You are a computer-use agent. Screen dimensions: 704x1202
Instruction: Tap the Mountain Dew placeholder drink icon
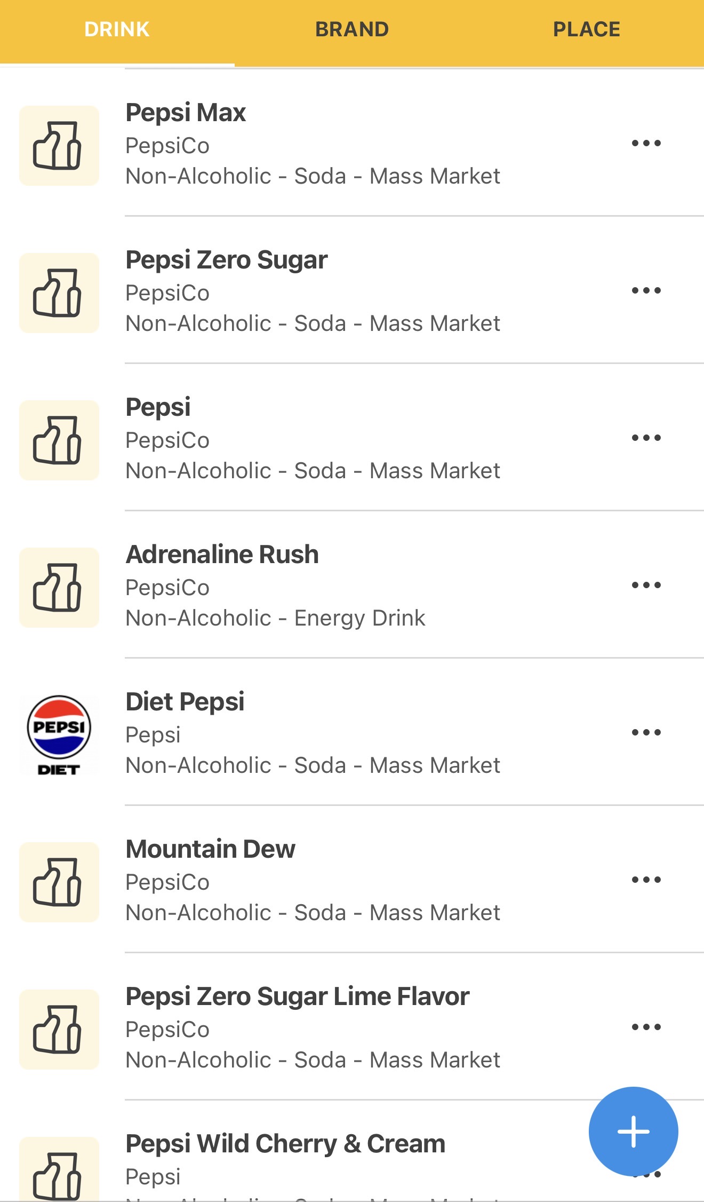[x=59, y=882]
